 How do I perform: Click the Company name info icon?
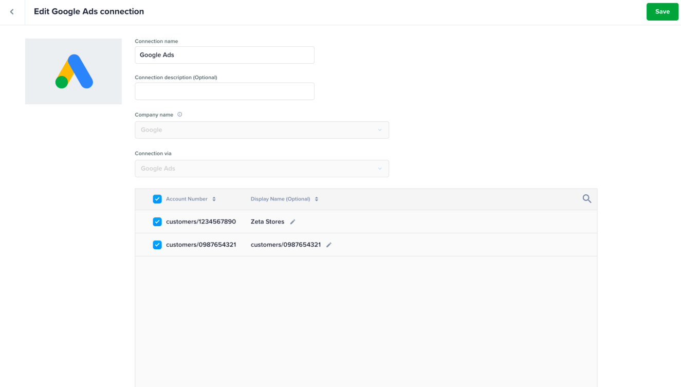tap(180, 115)
